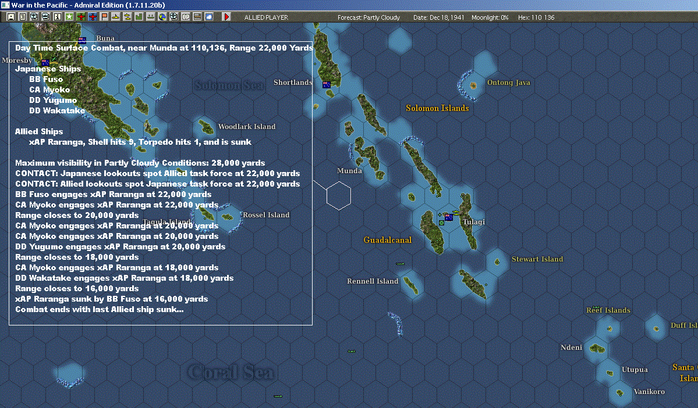Select the Australian flag base at Port Moresby
Image resolution: width=698 pixels, height=408 pixels.
(x=45, y=63)
